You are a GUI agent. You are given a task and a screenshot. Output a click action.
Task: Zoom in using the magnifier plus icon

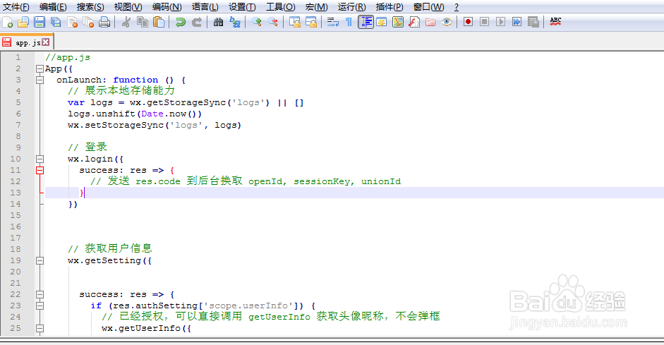[x=256, y=22]
